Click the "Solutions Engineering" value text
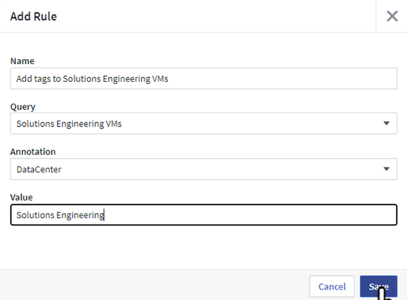The width and height of the screenshot is (407, 300). click(60, 215)
